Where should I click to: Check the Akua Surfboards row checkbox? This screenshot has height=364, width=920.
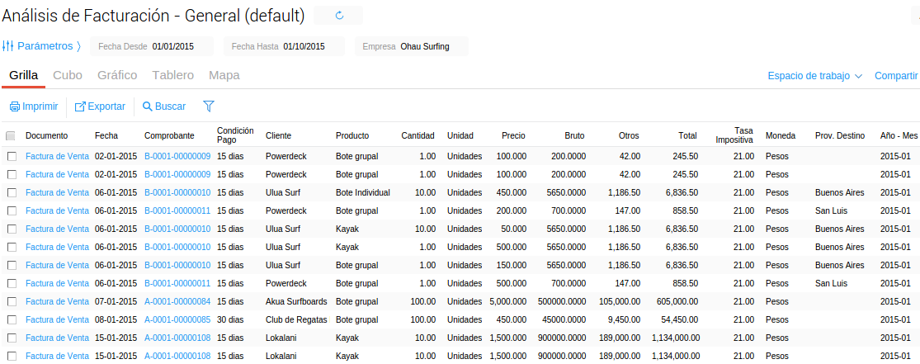click(12, 301)
